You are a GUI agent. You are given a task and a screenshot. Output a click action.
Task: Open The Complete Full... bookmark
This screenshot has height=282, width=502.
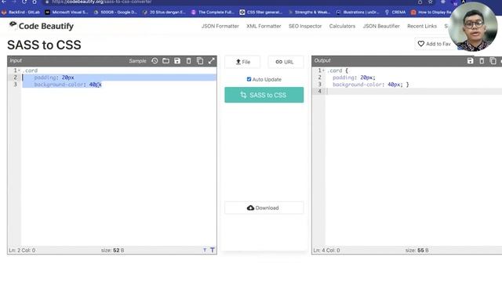pos(213,13)
